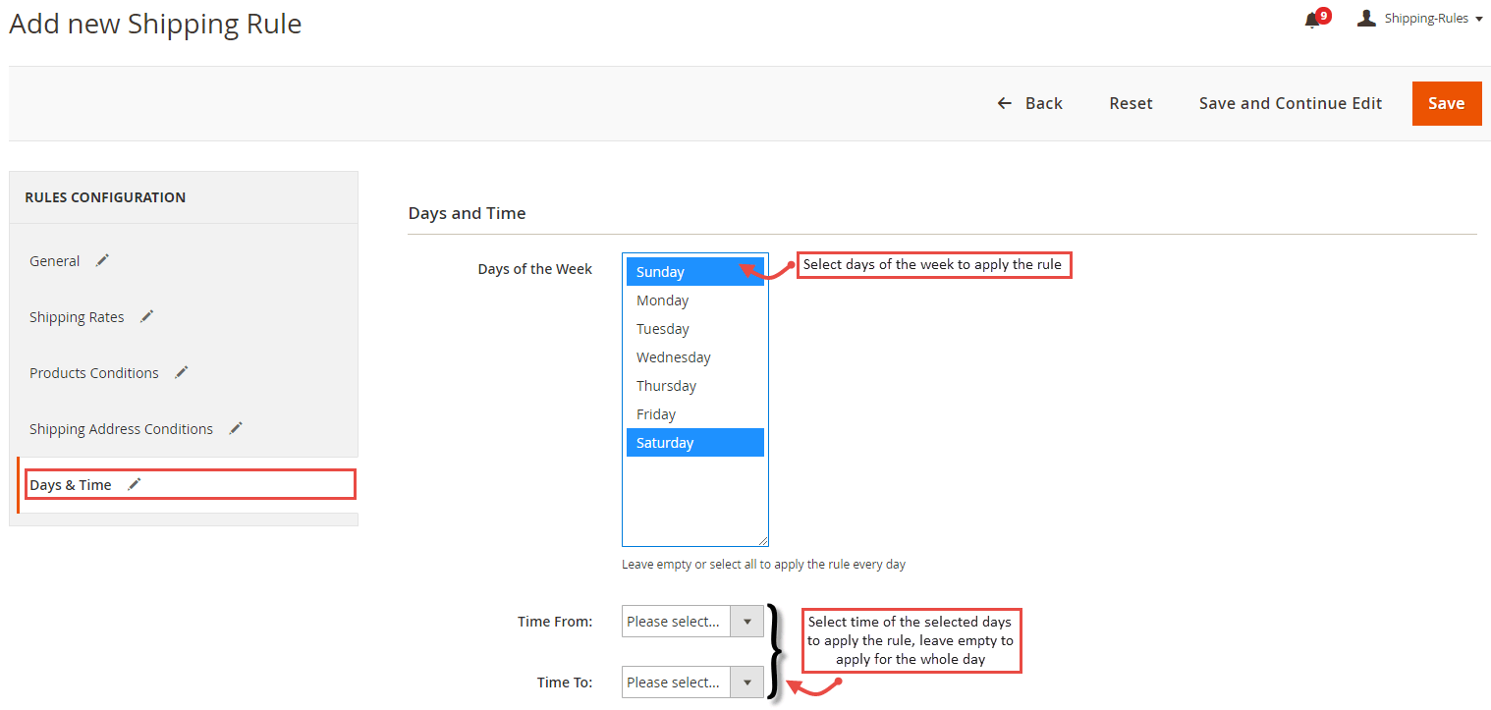Click the orange Save button
The height and width of the screenshot is (710, 1491).
(1446, 103)
